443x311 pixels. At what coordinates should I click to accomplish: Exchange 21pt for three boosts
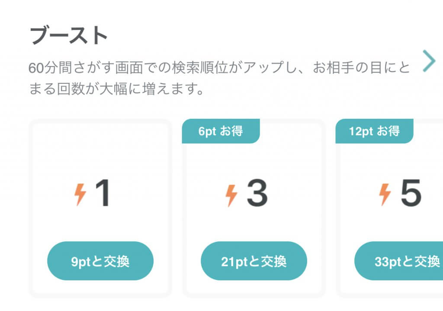click(x=254, y=261)
